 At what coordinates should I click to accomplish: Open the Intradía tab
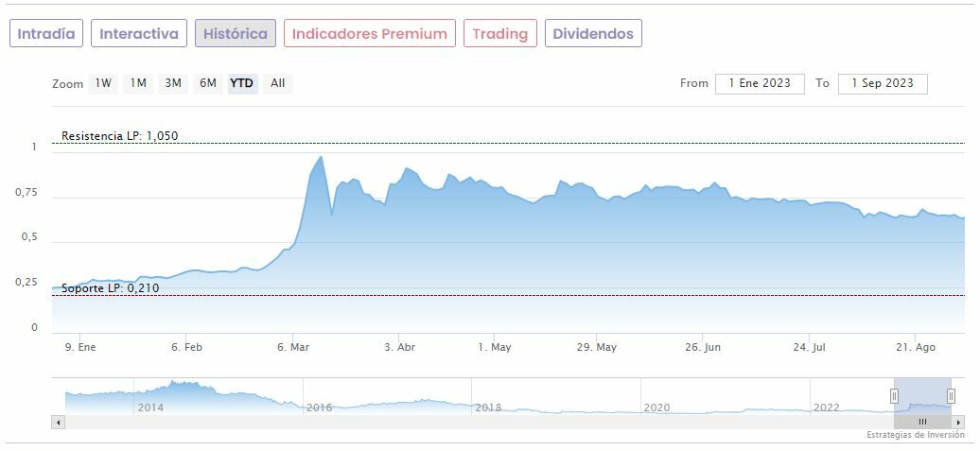[46, 34]
